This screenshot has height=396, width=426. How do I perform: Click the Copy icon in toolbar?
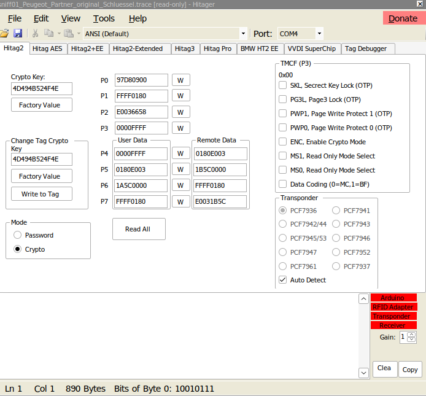coord(48,33)
